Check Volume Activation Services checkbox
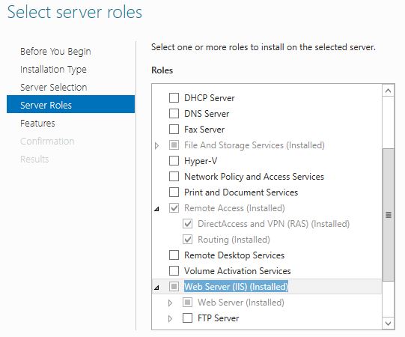This screenshot has width=405, height=337. tap(174, 271)
